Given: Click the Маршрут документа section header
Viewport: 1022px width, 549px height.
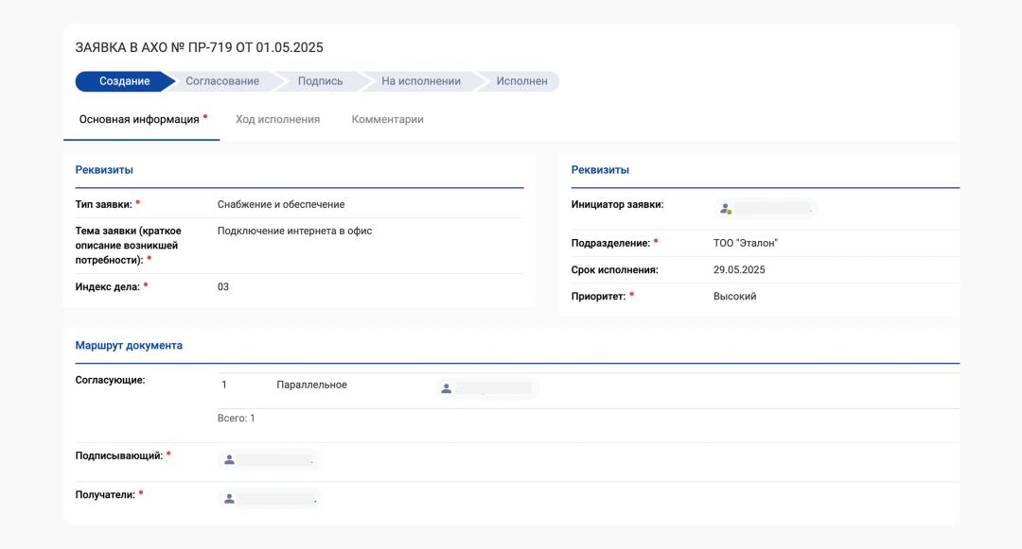Looking at the screenshot, I should (129, 346).
